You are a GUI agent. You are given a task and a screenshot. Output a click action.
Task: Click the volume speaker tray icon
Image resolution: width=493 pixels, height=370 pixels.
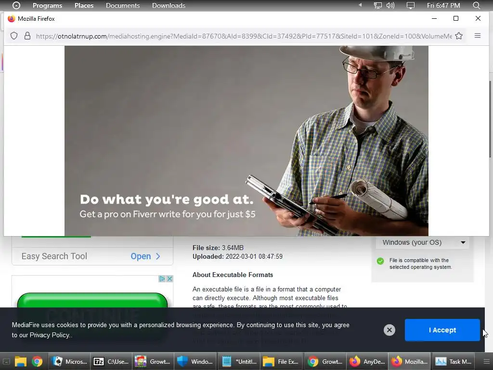(390, 5)
